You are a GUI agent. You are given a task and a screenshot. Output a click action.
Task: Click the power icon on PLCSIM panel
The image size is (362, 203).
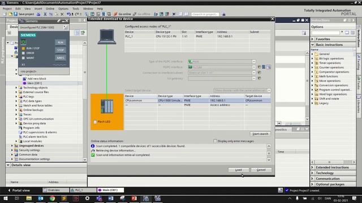[x=23, y=42]
